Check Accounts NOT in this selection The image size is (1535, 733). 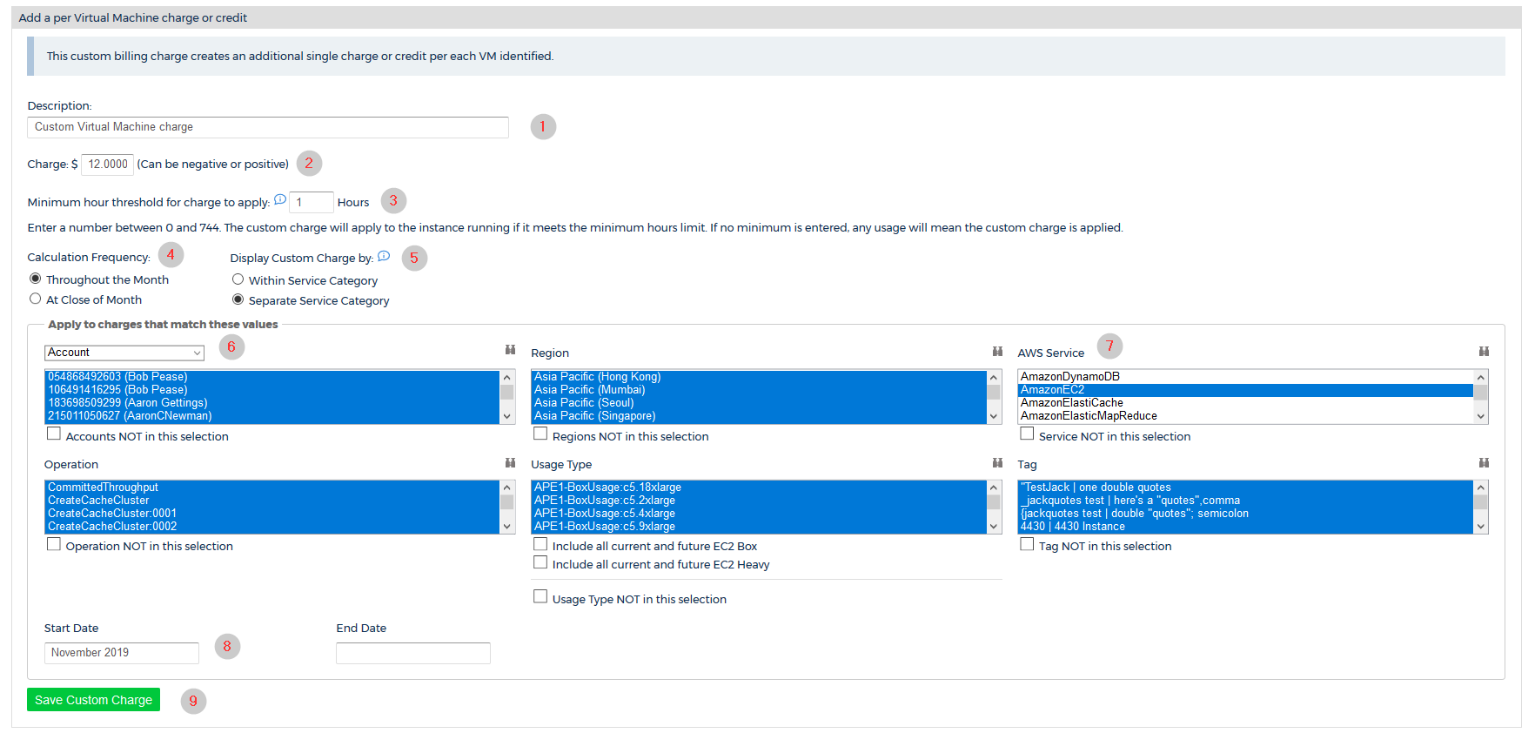click(54, 434)
